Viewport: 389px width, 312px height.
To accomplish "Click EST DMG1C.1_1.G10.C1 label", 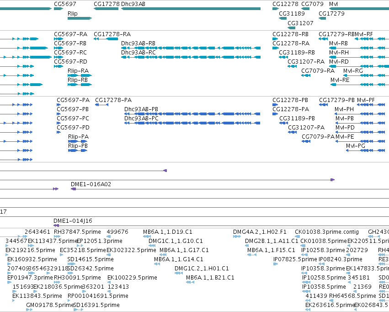I will tap(176, 241).
